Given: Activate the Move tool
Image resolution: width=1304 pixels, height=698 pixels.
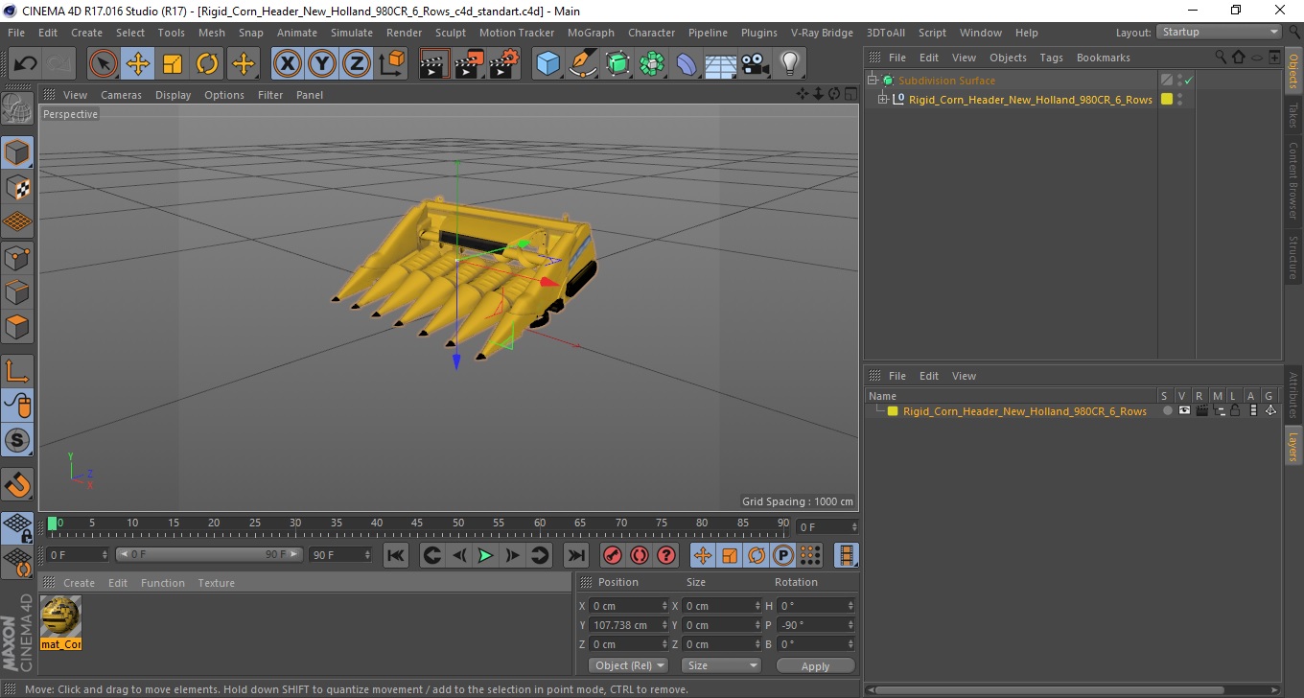Looking at the screenshot, I should (x=138, y=64).
